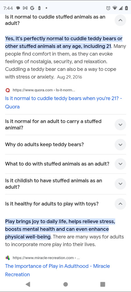Image resolution: width=131 pixels, height=292 pixels.
Task: Tap the quora.com URL breadcrumb text
Action: pyautogui.click(x=44, y=90)
